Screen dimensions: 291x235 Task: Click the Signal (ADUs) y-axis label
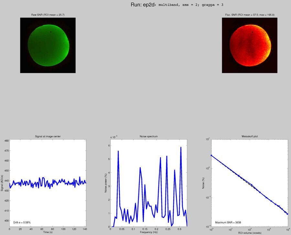[3, 183]
